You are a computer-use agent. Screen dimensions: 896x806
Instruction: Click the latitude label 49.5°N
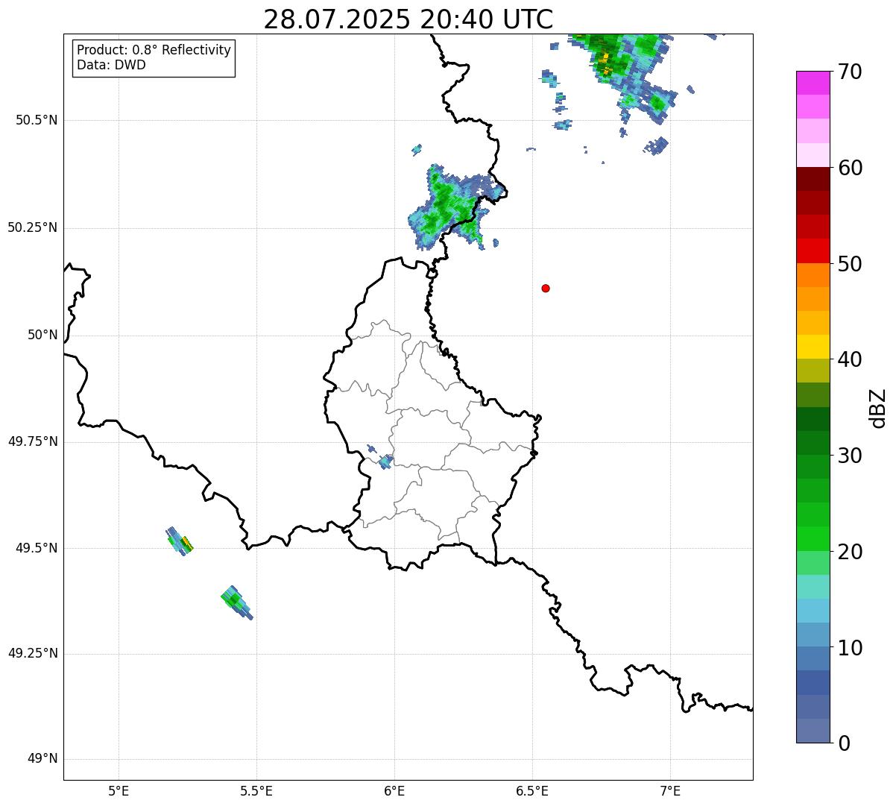36,548
